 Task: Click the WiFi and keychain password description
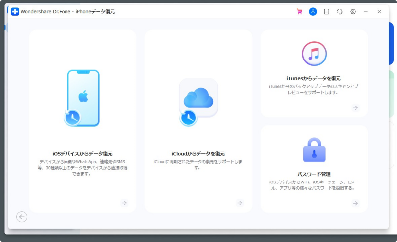[x=314, y=185]
